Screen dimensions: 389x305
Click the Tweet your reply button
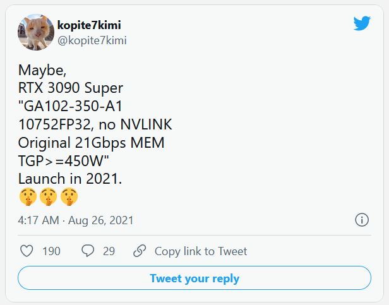(x=194, y=278)
